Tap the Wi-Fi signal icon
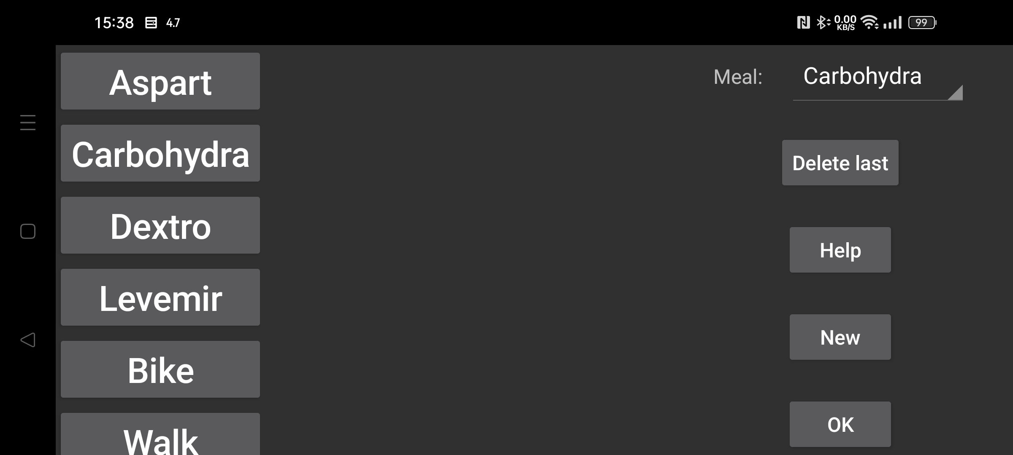Screen dimensions: 1013x455 point(869,22)
